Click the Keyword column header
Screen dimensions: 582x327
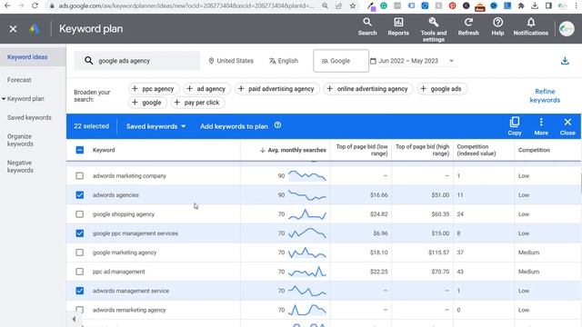tap(104, 150)
